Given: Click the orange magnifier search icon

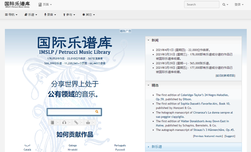Looking at the screenshot, I should click(97, 111).
